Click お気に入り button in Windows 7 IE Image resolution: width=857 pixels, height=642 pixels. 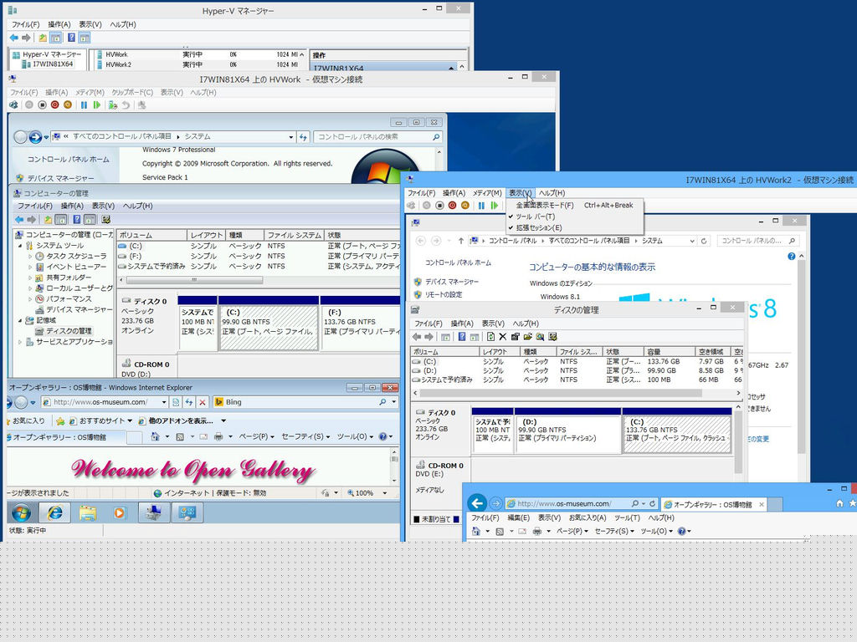tap(25, 421)
